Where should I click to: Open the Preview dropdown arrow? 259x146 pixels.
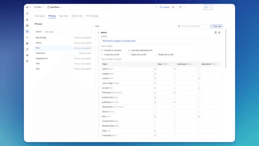click(x=210, y=7)
